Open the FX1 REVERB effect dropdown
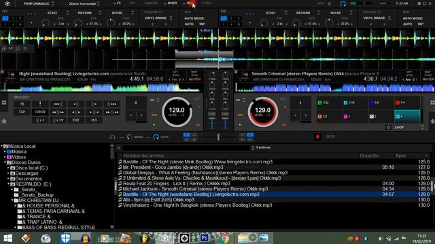The image size is (435, 244). click(89, 13)
